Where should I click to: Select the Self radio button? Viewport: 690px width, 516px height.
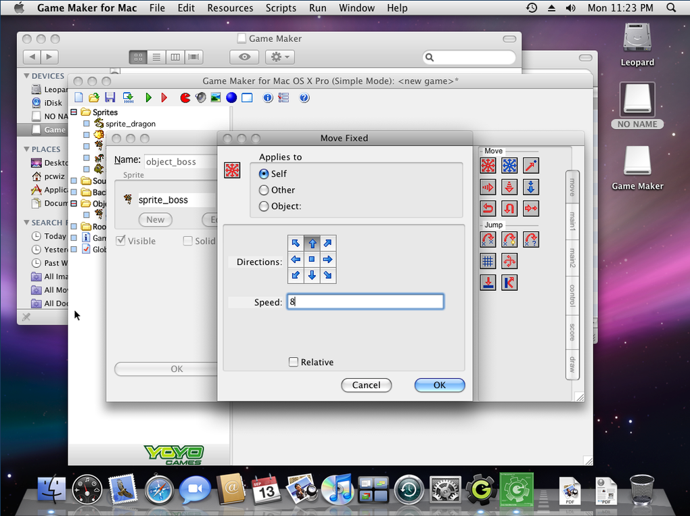264,174
